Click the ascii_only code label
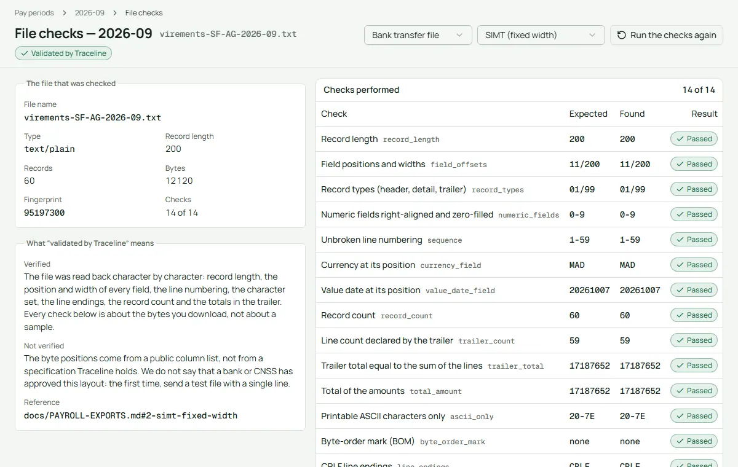This screenshot has width=738, height=467. 472,417
